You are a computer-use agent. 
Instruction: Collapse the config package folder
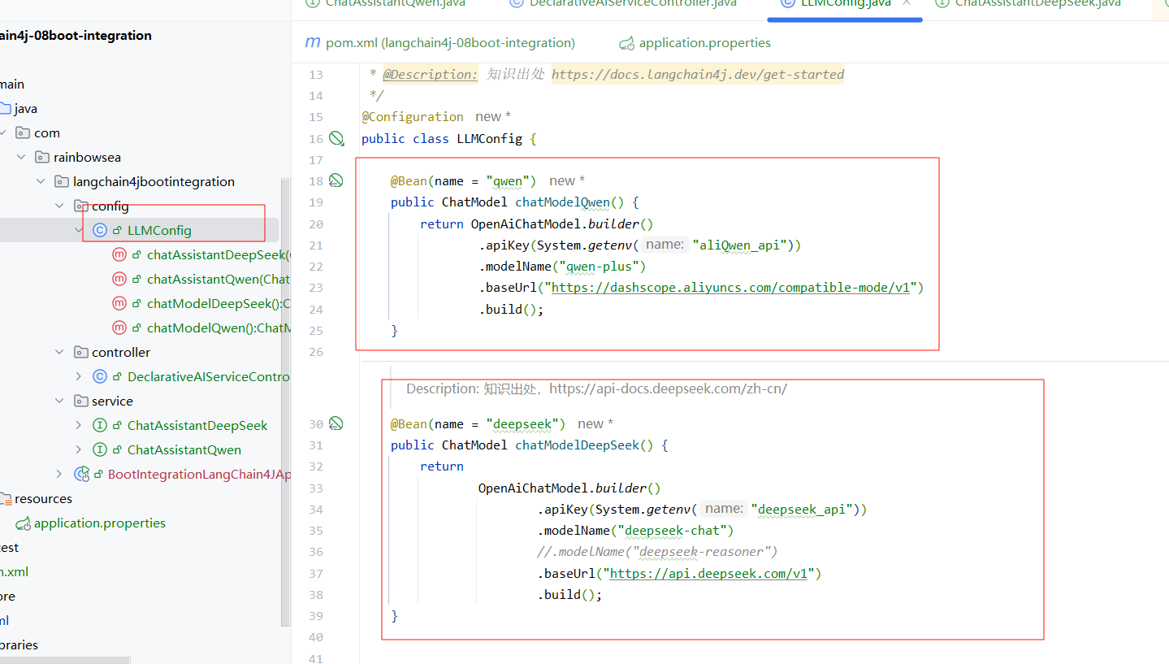click(x=59, y=206)
